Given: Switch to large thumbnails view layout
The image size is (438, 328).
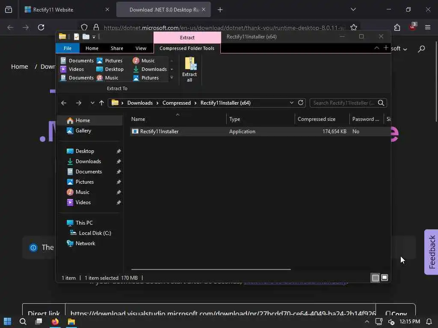Looking at the screenshot, I should [x=385, y=278].
